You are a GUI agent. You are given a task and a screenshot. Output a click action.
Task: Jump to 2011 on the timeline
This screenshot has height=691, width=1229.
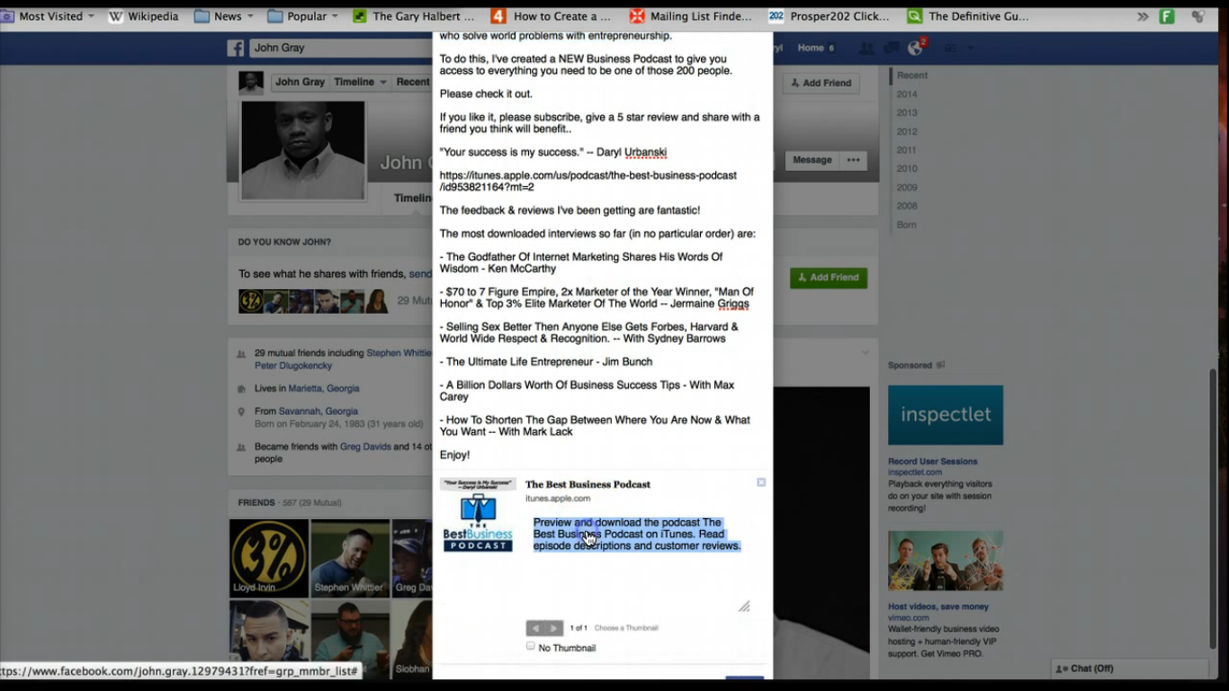tap(907, 150)
